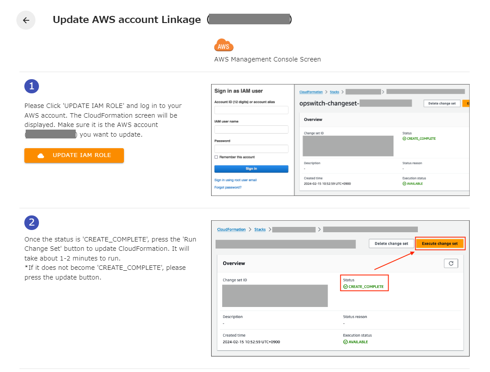Screen dimensions: 490x372
Task: Click the orange AWS cloud logo
Action: tap(224, 45)
